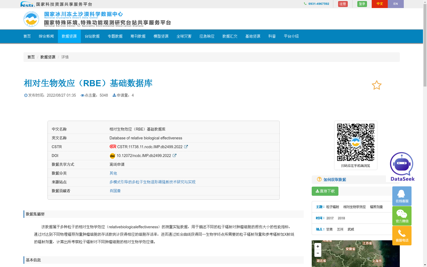
Task: Click the page vertical scrollbar thumb
Action: [x=425, y=45]
